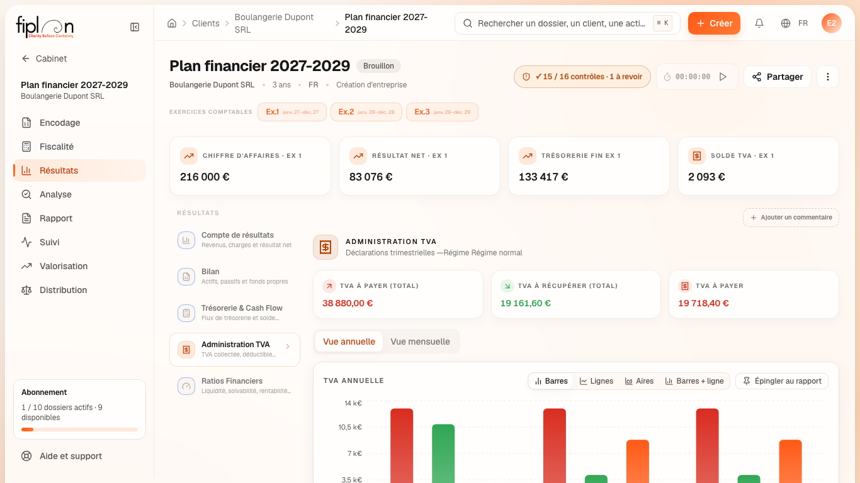This screenshot has height=483, width=860.
Task: Click the globe language icon
Action: [786, 23]
